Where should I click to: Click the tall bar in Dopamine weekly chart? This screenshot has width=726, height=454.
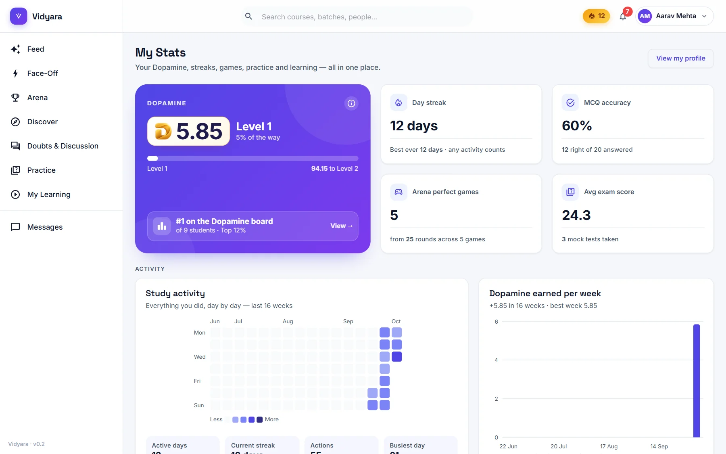coord(697,381)
